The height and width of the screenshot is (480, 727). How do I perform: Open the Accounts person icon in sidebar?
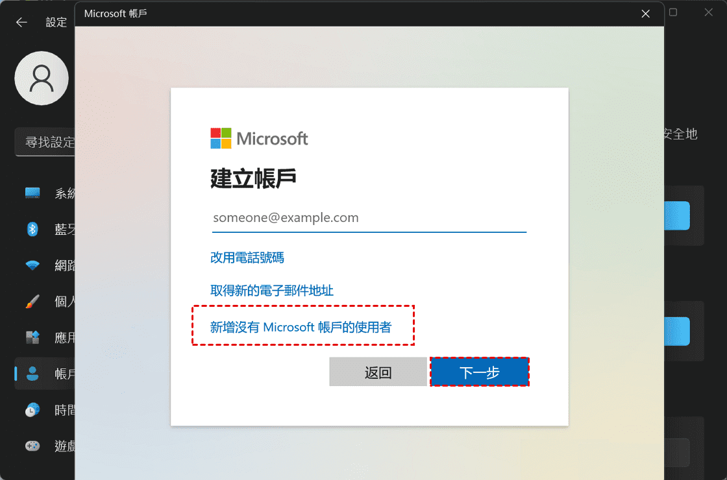pos(32,374)
